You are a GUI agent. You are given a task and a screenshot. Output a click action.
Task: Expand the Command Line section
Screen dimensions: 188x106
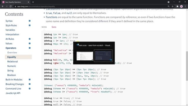pyautogui.click(x=30, y=89)
